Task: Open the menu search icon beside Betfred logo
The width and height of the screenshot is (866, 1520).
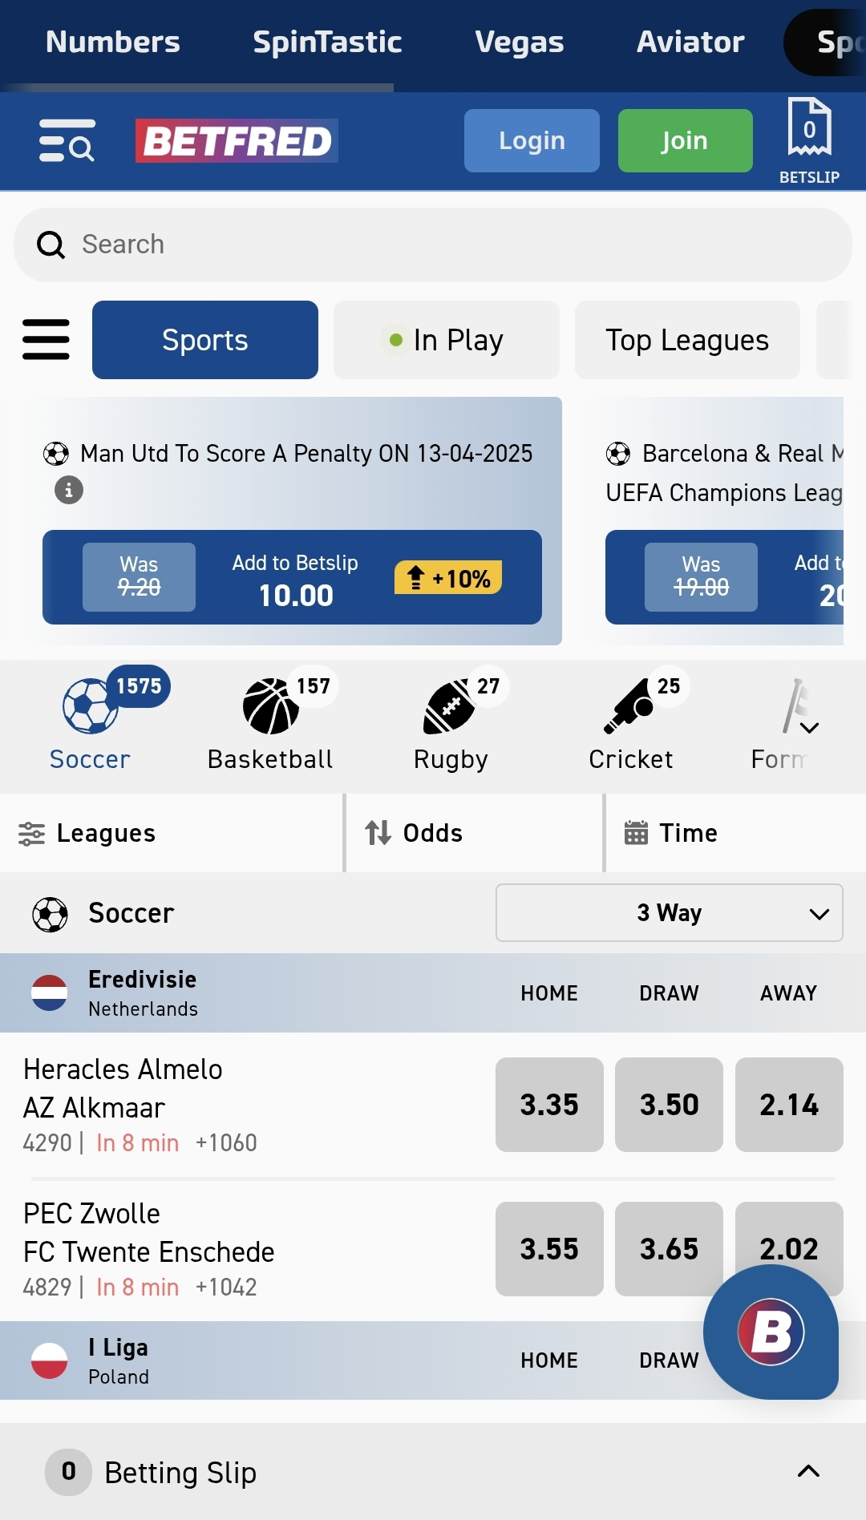Action: (x=67, y=140)
